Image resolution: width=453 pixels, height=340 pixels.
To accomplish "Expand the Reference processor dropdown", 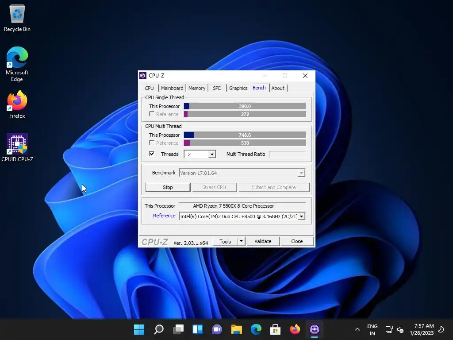I will (x=301, y=216).
